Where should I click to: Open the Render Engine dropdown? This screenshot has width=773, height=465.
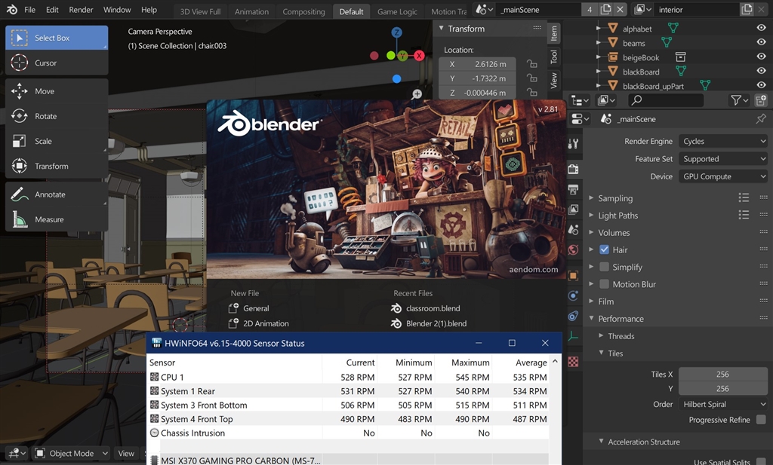722,141
